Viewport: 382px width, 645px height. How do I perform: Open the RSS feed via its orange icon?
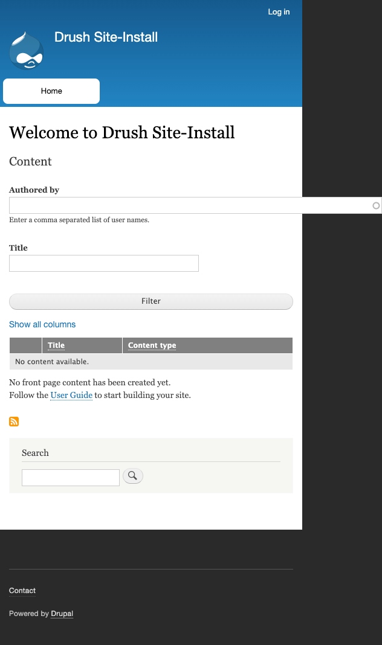pyautogui.click(x=14, y=421)
